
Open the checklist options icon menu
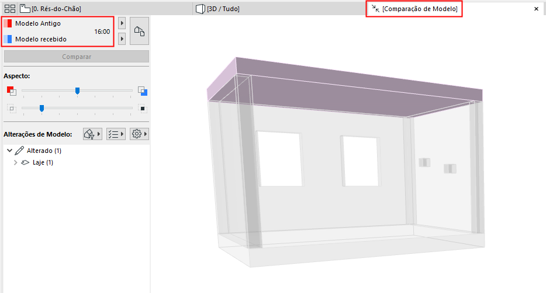click(x=116, y=134)
